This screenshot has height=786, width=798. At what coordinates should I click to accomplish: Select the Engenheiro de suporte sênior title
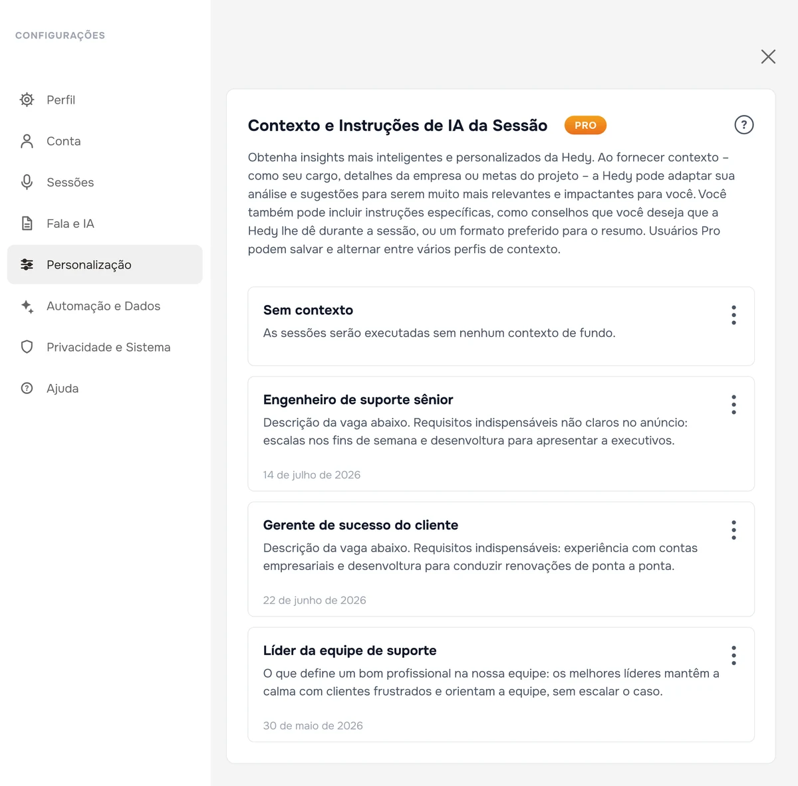pos(358,400)
